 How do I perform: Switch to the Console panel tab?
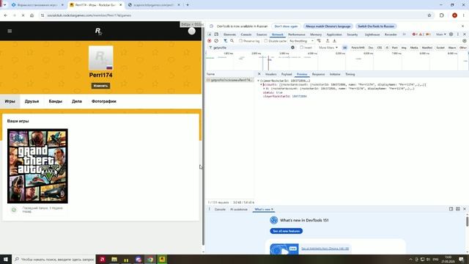coord(246,34)
